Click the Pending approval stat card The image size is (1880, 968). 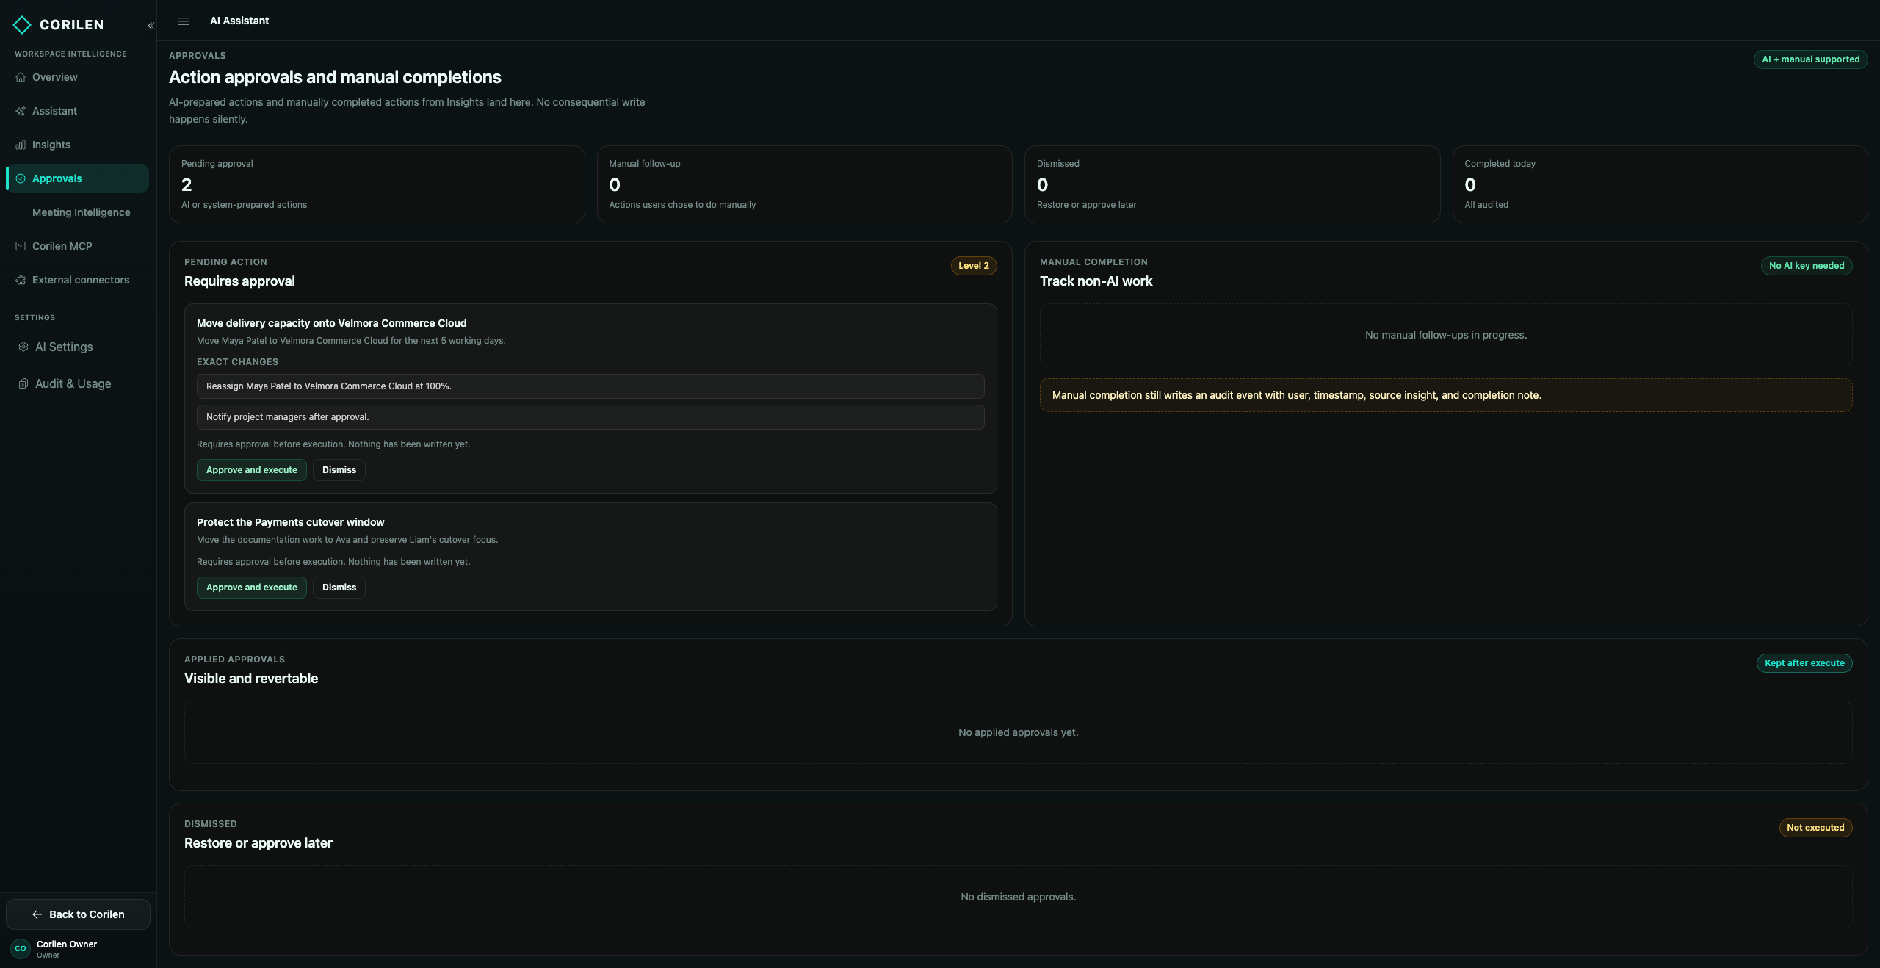(377, 184)
